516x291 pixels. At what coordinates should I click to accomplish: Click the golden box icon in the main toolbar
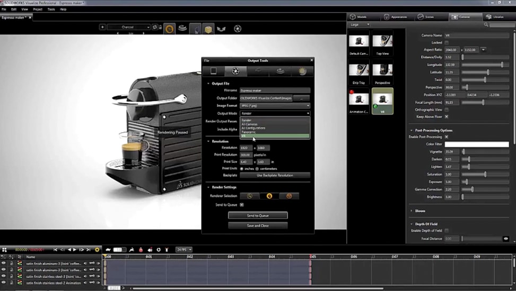click(208, 29)
